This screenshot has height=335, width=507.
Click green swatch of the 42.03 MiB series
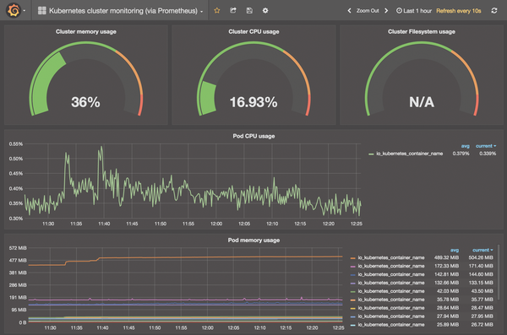point(352,291)
